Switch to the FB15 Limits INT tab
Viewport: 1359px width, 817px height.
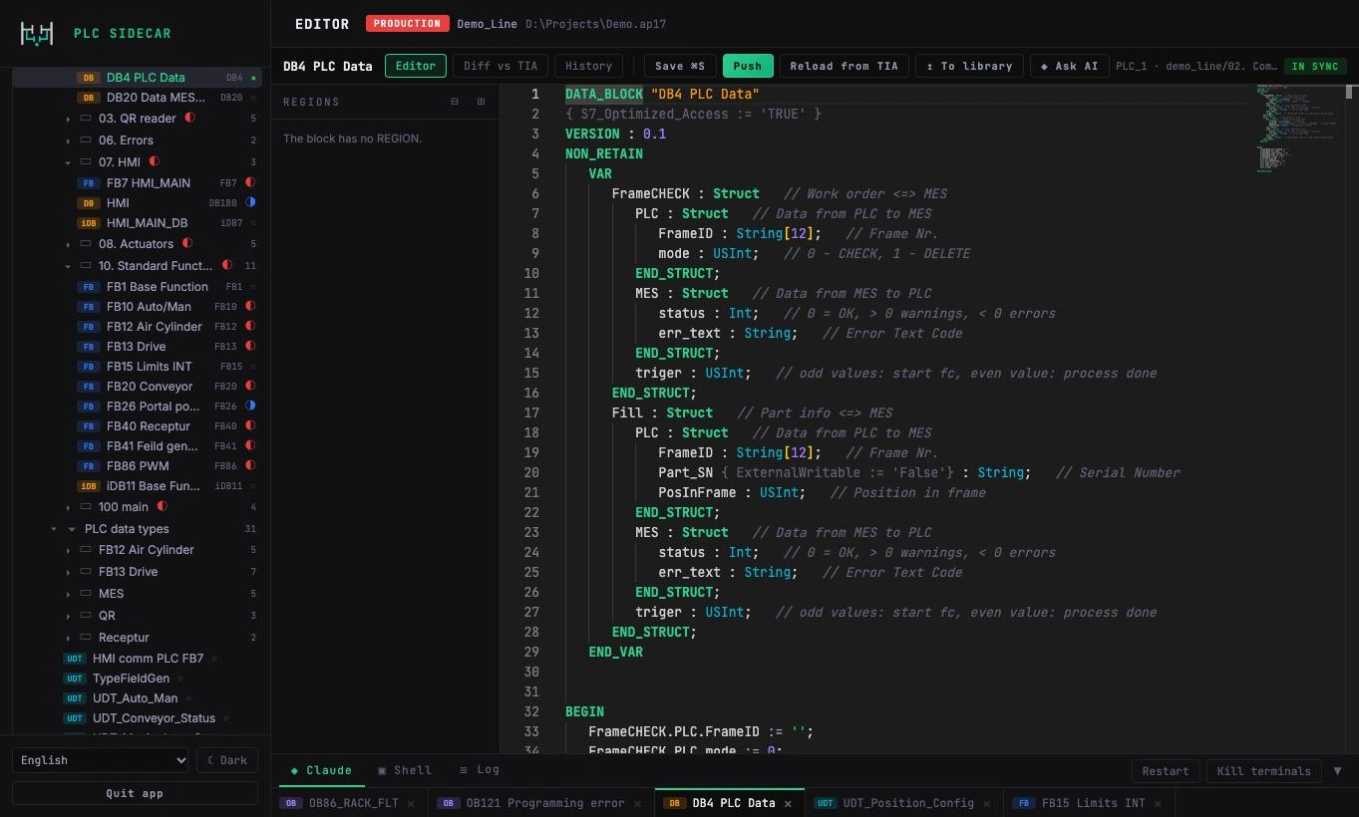1093,803
